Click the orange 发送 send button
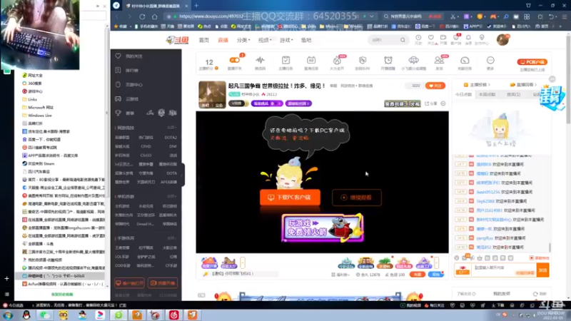The width and height of the screenshot is (571, 321). (542, 270)
